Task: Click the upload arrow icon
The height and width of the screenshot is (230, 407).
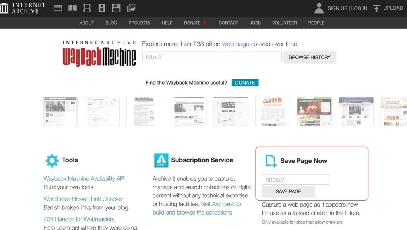Action: [376, 8]
